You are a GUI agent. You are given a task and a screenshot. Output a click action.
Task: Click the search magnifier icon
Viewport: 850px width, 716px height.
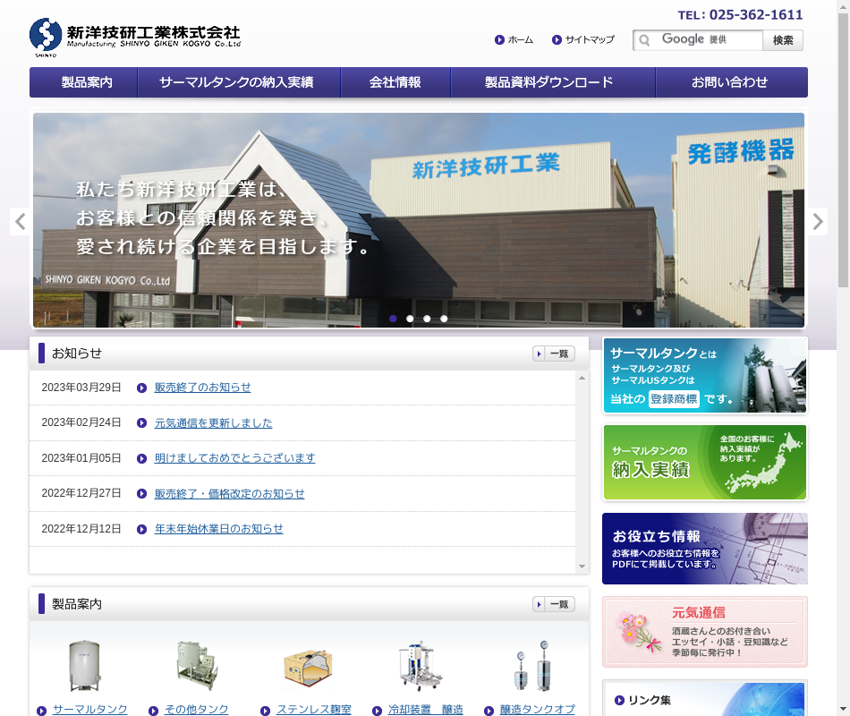click(643, 40)
